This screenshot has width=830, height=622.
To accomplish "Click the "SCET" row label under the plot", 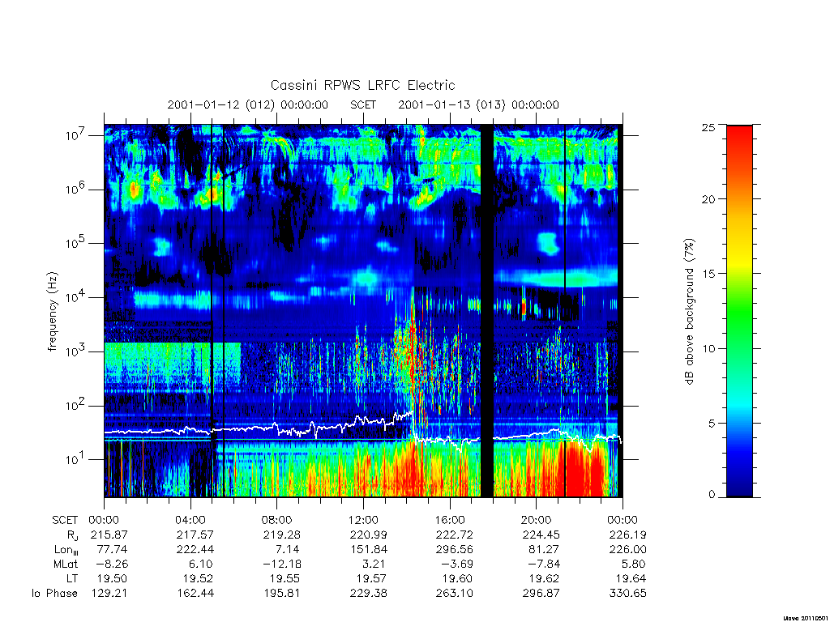I will (65, 520).
